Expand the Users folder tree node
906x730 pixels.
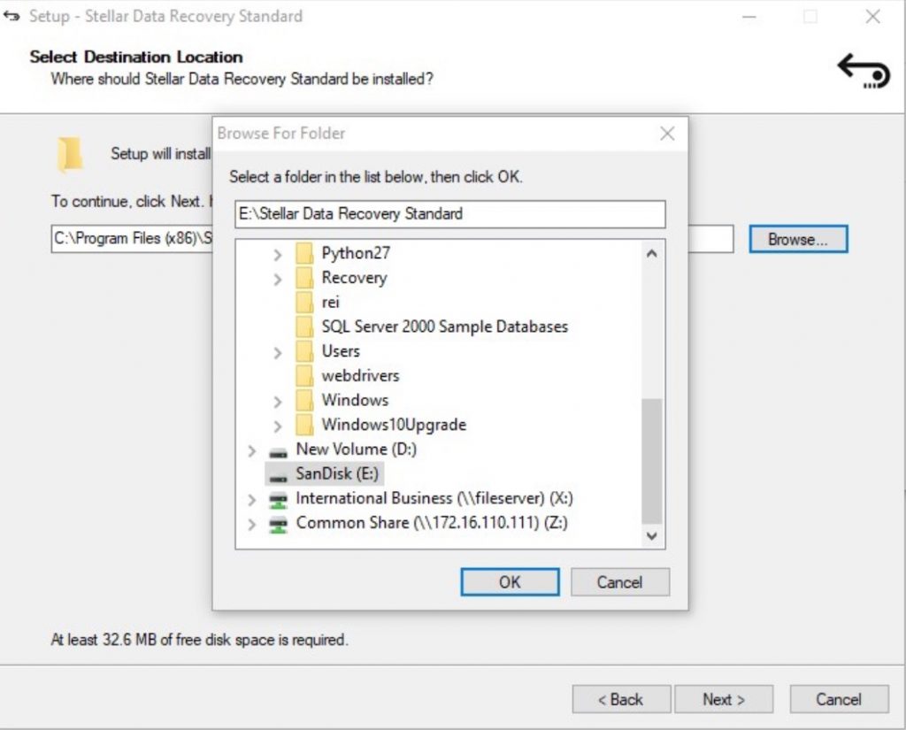point(278,353)
